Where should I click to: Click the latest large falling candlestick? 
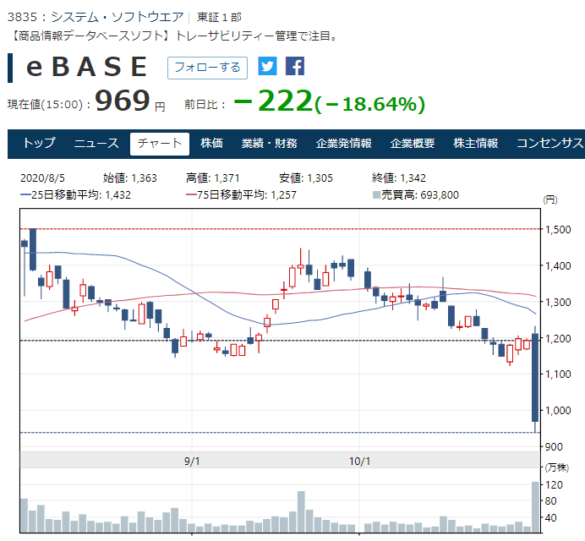[535, 378]
